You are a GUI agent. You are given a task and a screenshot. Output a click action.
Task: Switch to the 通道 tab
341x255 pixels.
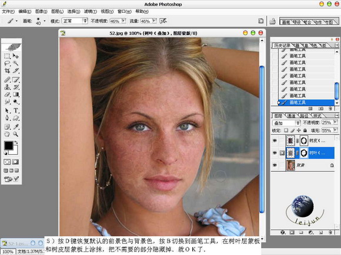291,116
